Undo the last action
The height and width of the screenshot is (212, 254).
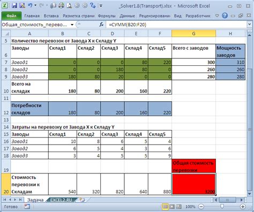coord(30,6)
